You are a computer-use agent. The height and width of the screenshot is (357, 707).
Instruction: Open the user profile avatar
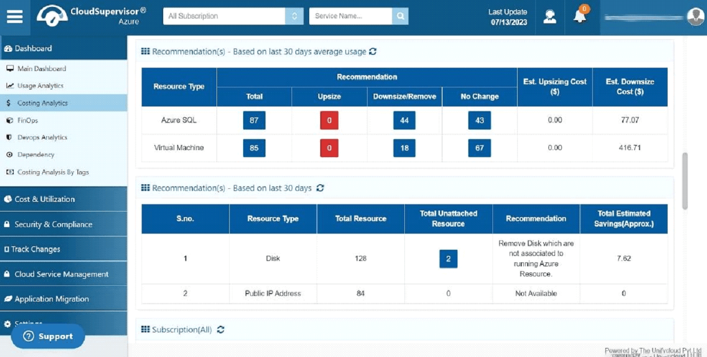pyautogui.click(x=695, y=17)
